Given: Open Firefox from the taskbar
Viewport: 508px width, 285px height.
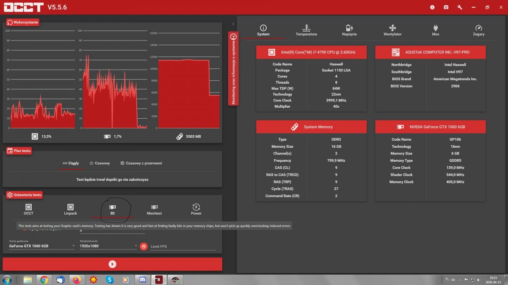Looking at the screenshot, I should [x=77, y=280].
